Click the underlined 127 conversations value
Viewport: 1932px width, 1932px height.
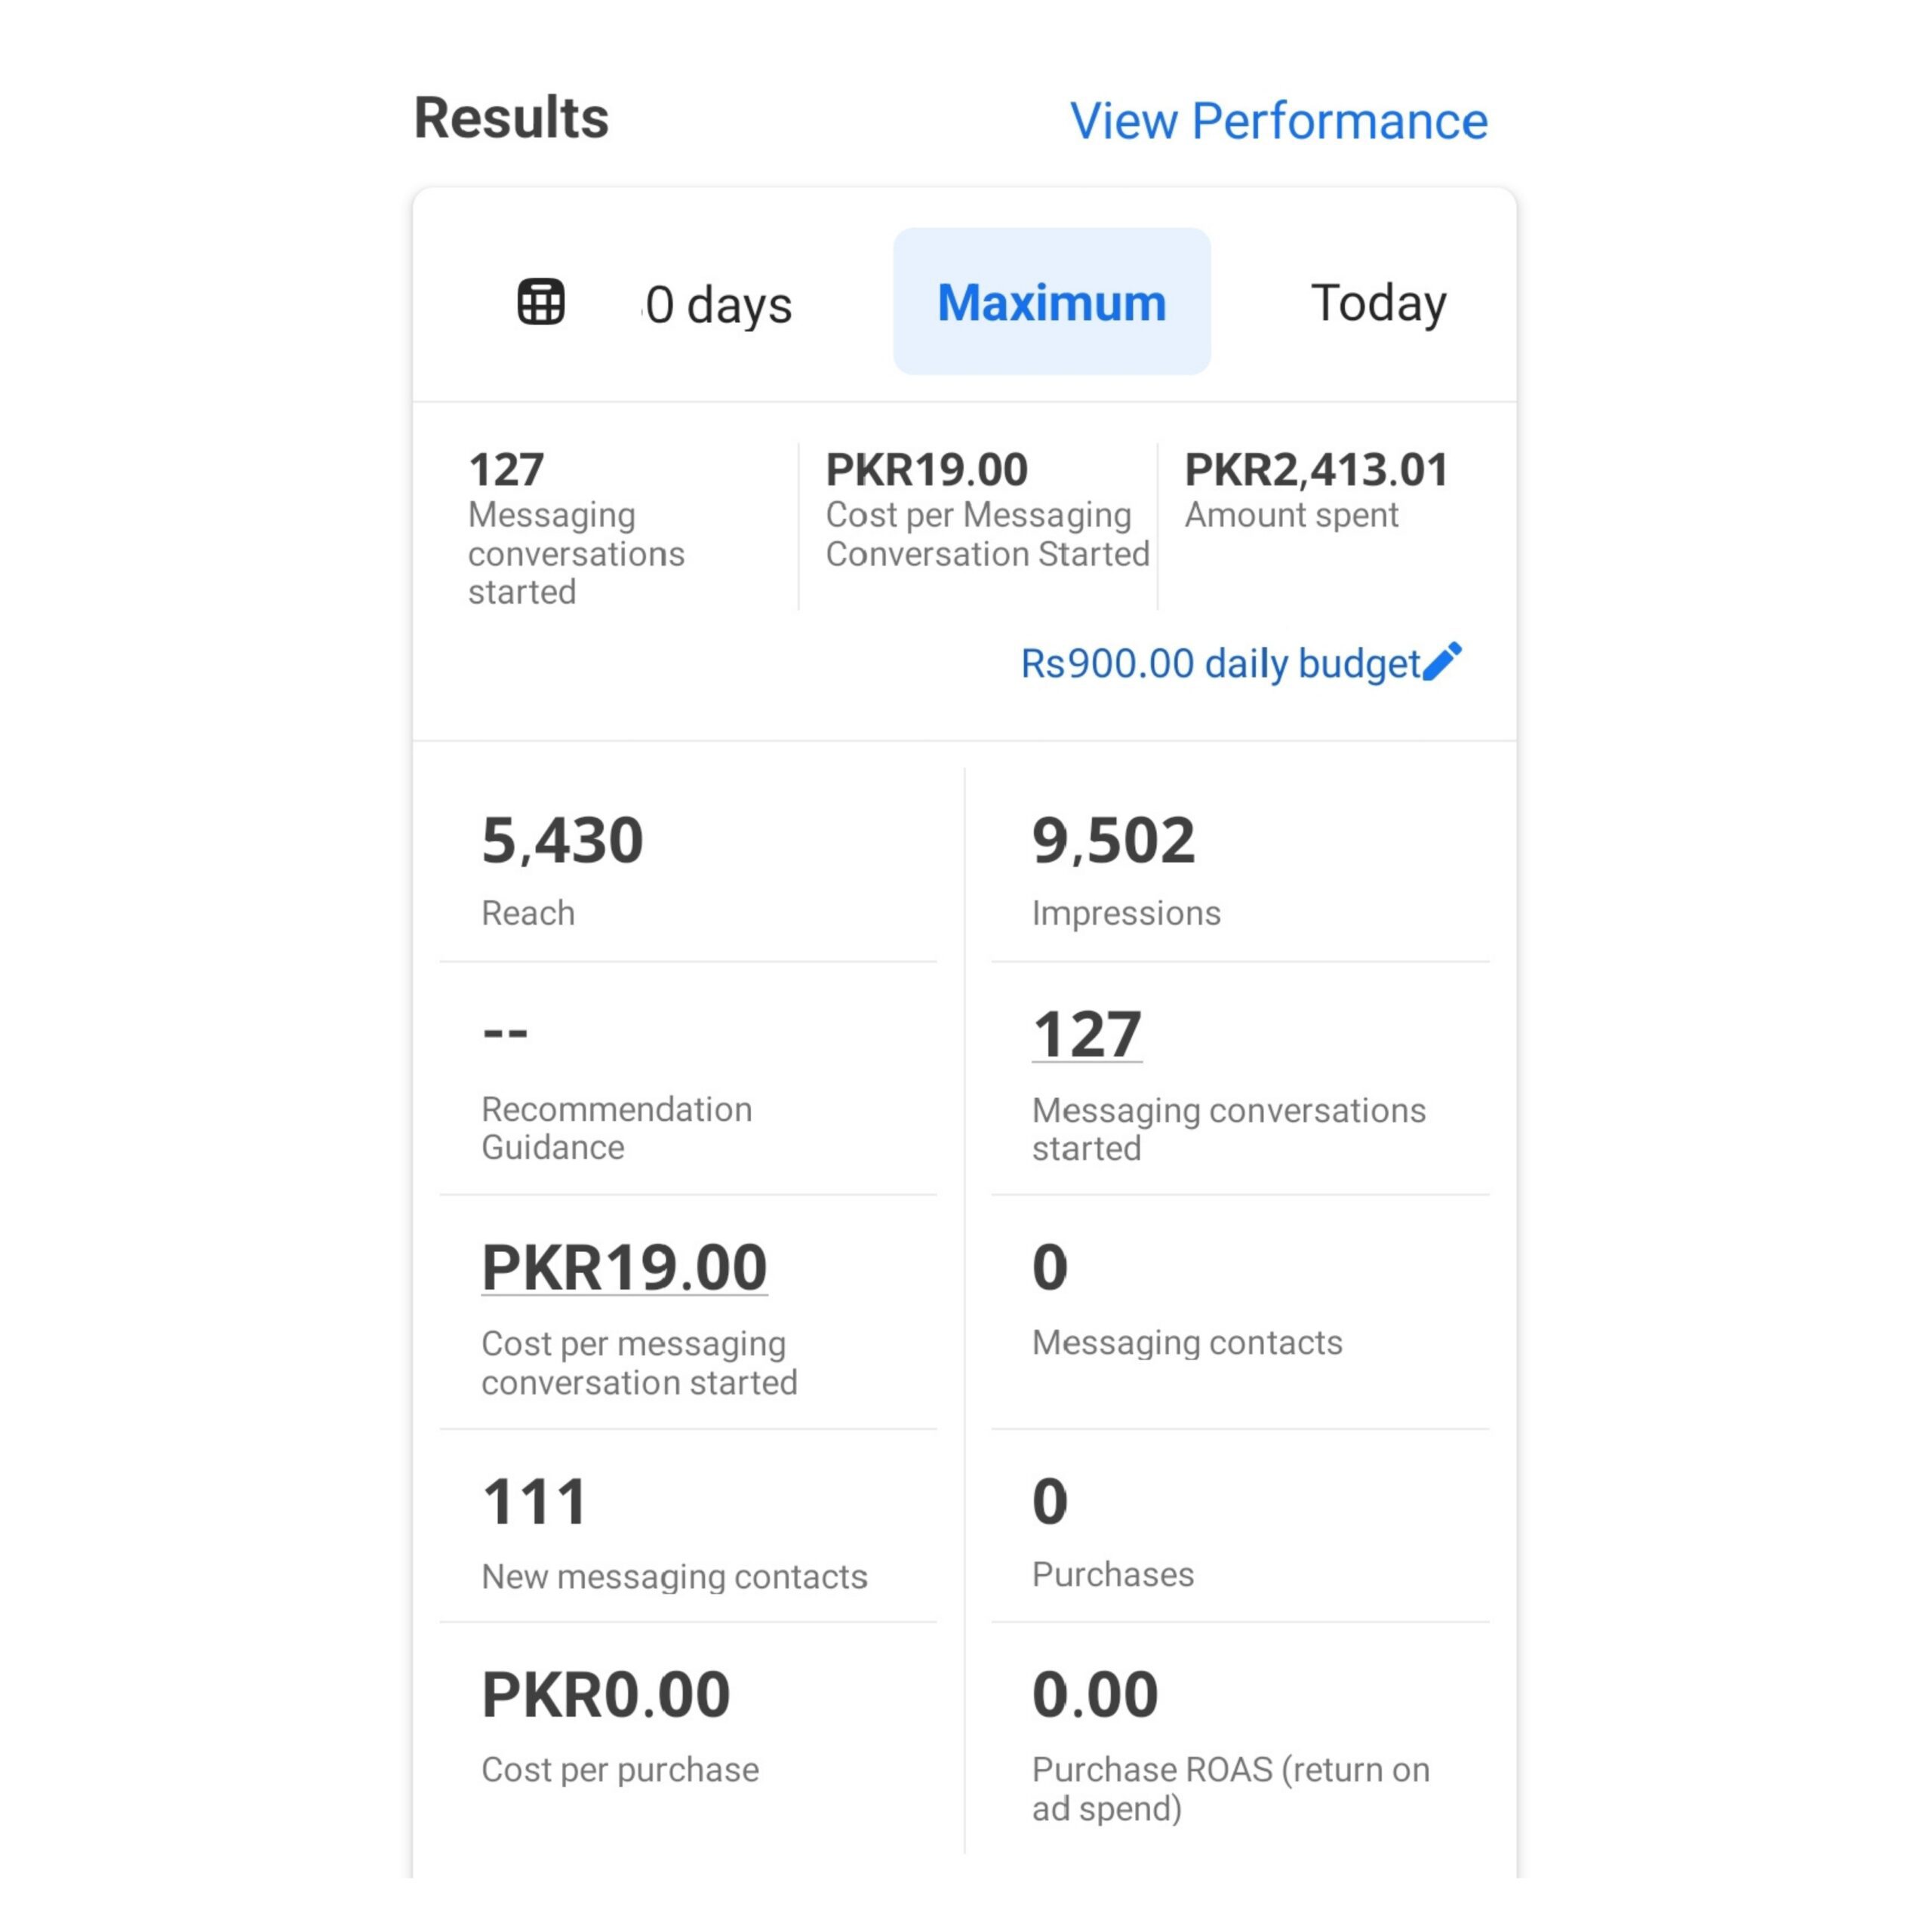(x=1086, y=1034)
